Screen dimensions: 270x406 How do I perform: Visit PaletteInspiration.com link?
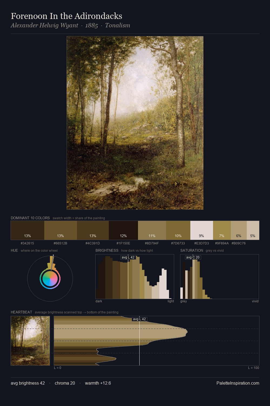(x=238, y=383)
